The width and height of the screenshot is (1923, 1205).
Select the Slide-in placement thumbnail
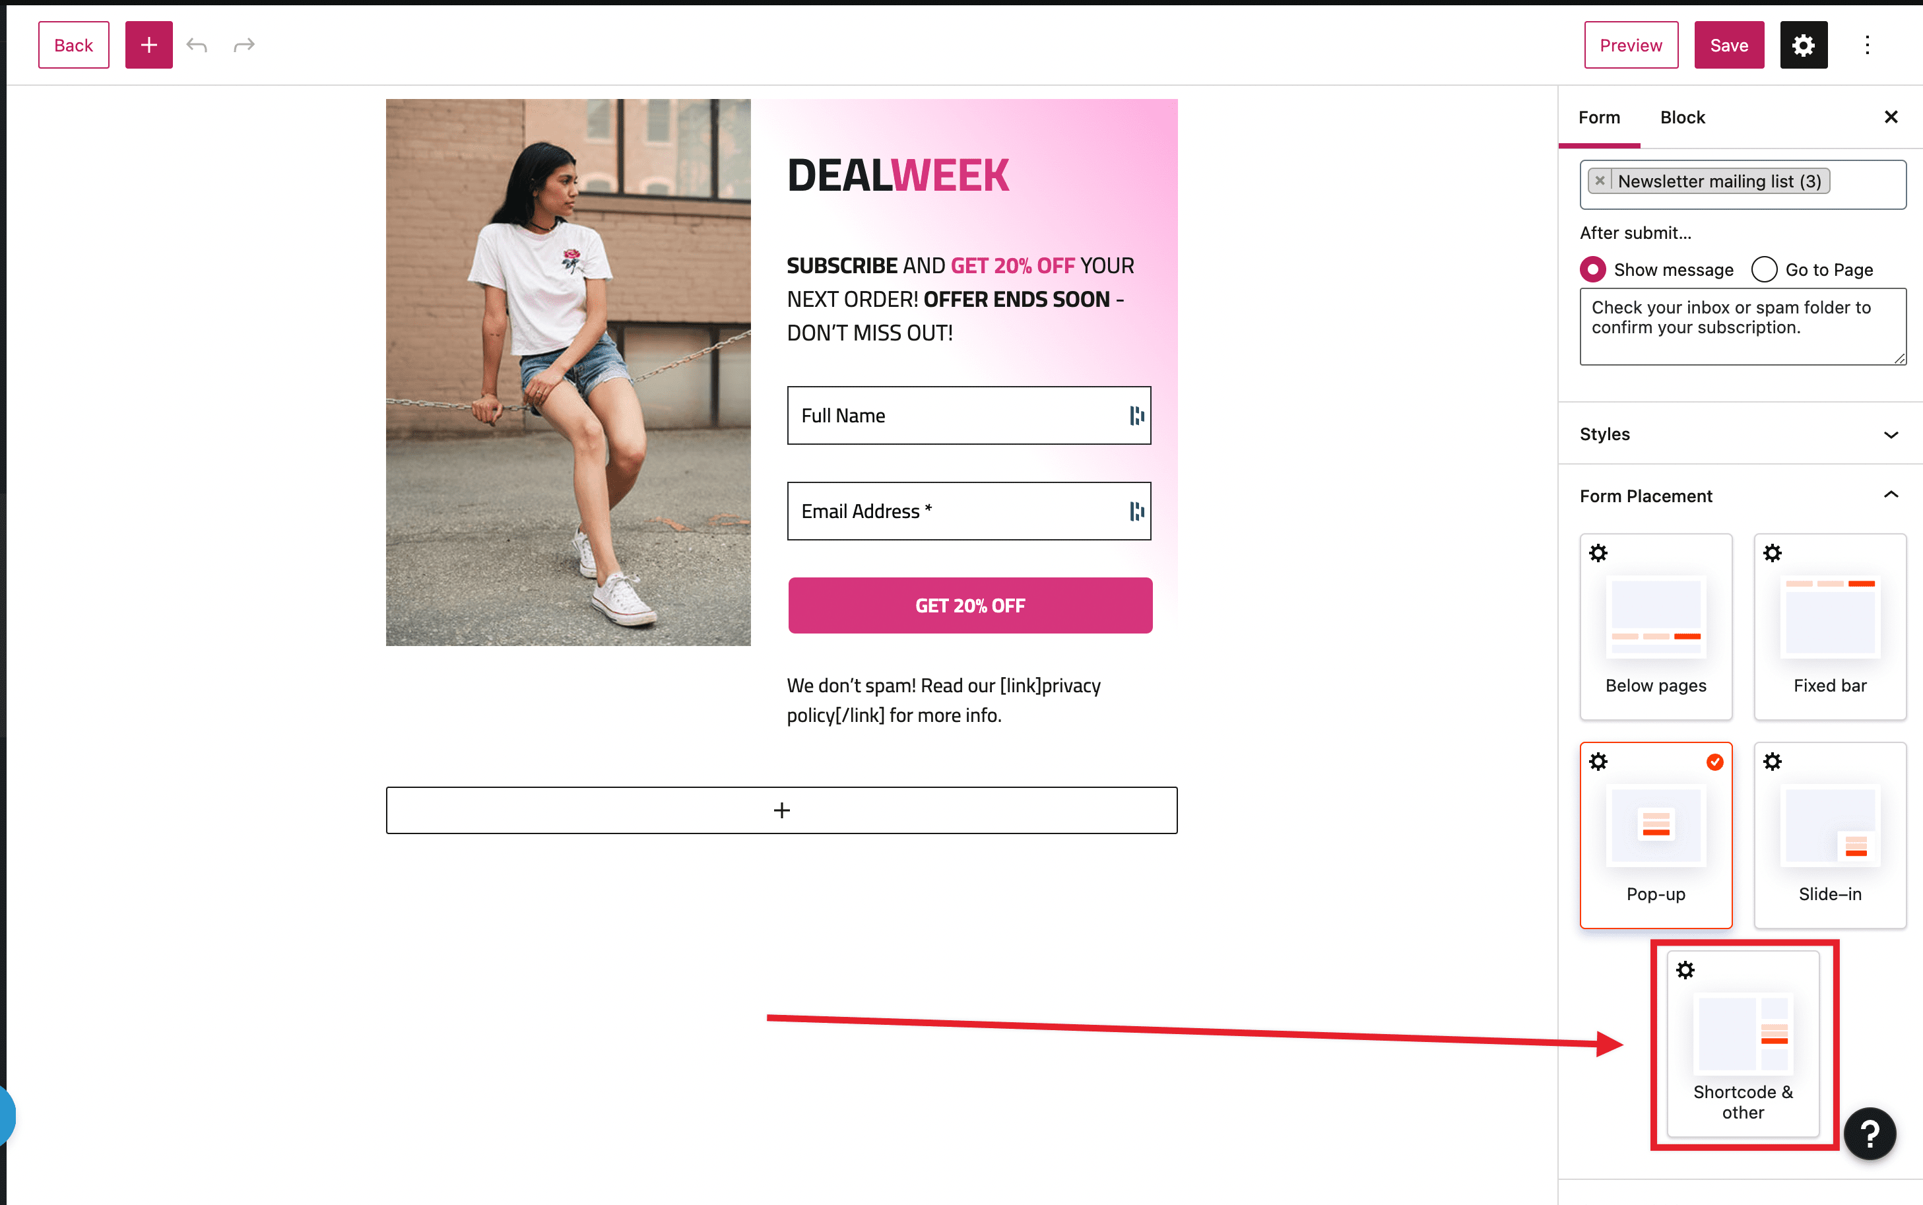point(1830,834)
